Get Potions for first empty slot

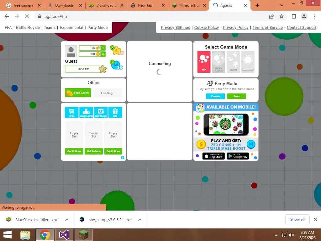point(74,151)
